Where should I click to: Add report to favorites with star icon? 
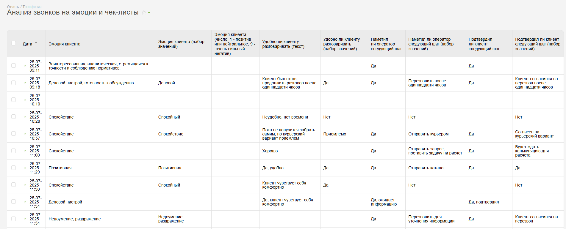[144, 12]
